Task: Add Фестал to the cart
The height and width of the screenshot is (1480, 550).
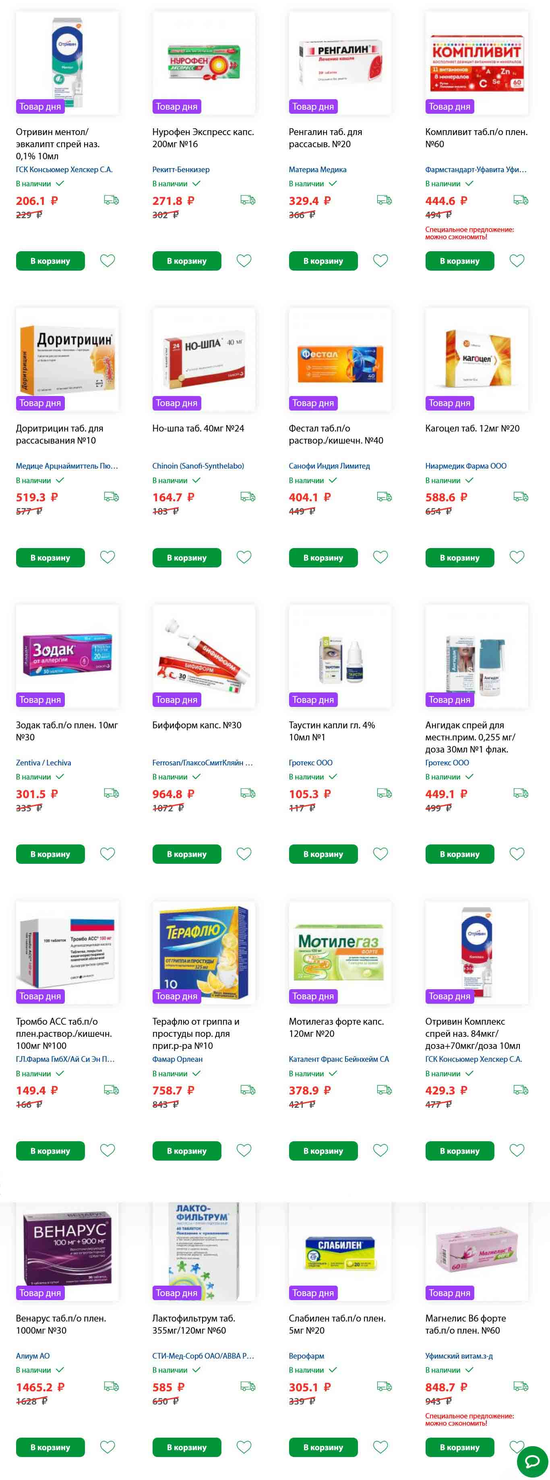Action: [323, 558]
